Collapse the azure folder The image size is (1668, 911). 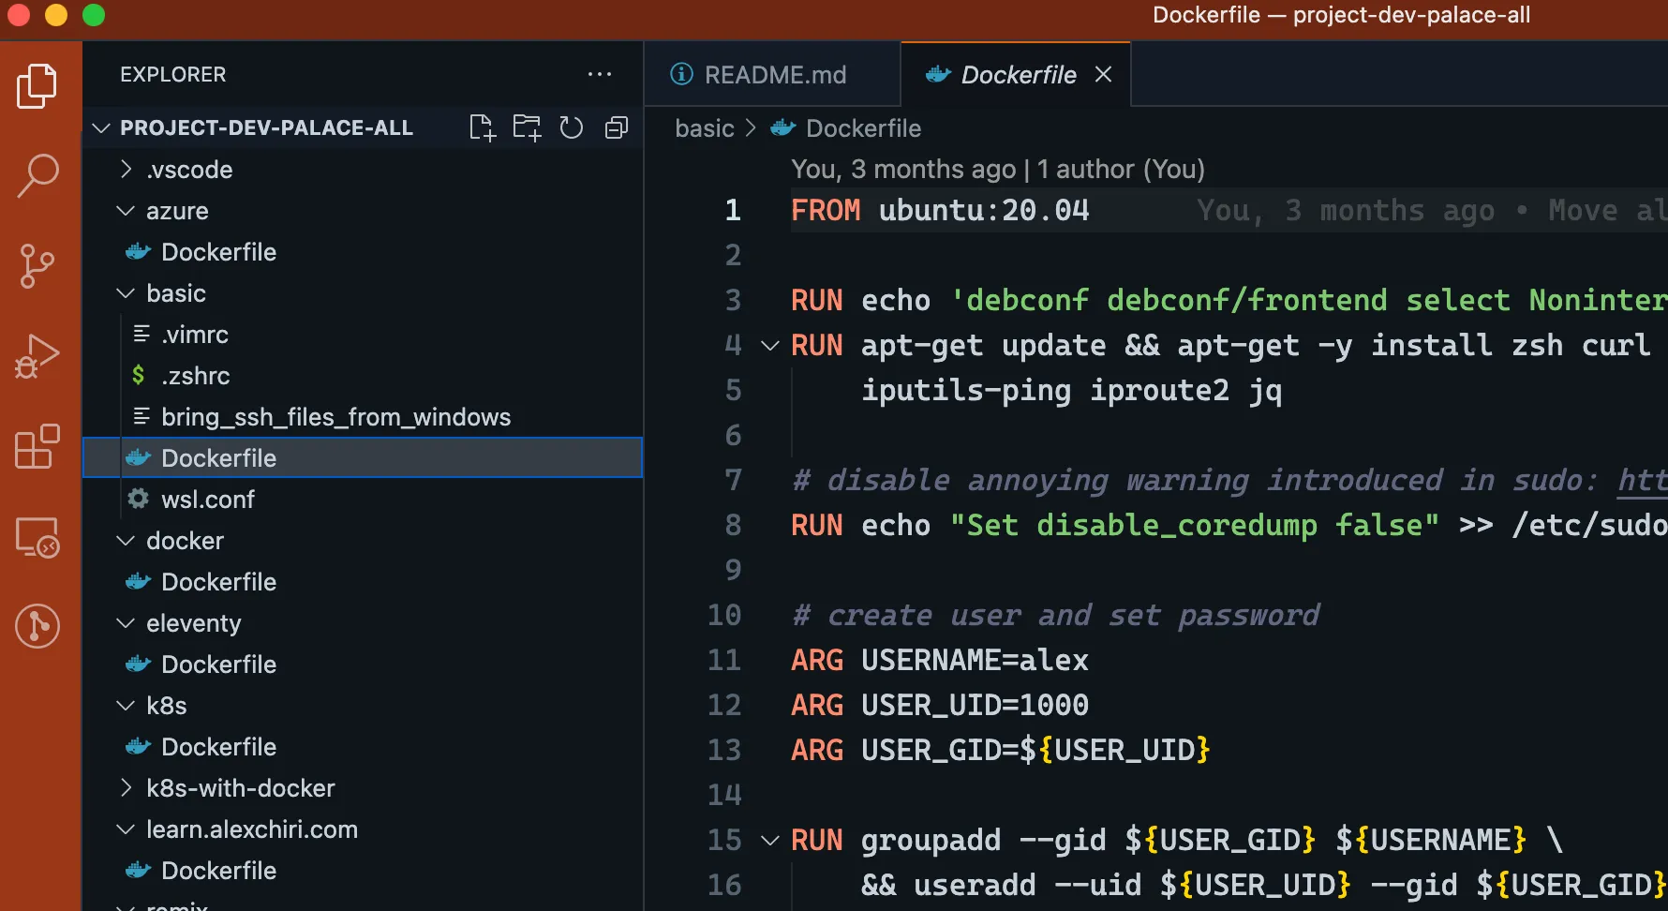[x=176, y=211]
